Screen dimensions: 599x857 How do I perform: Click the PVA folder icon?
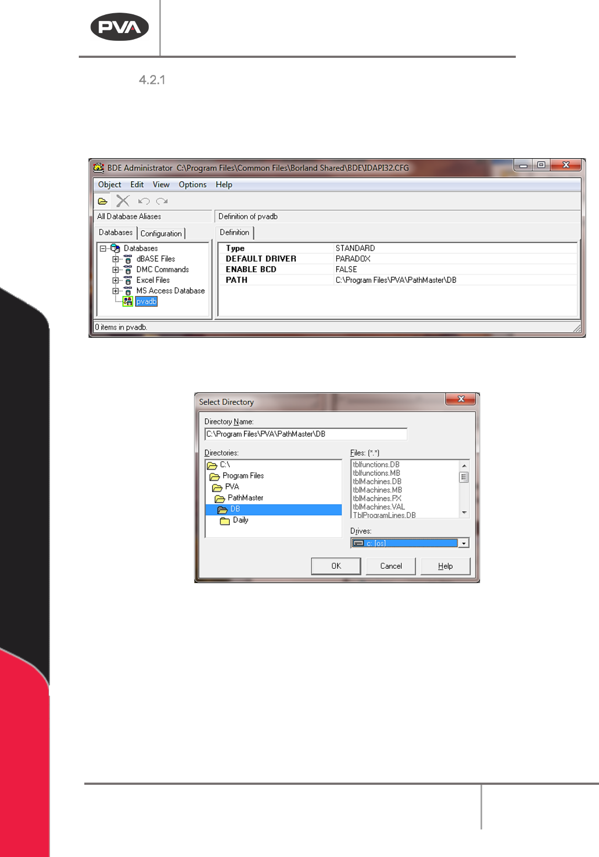pos(218,487)
